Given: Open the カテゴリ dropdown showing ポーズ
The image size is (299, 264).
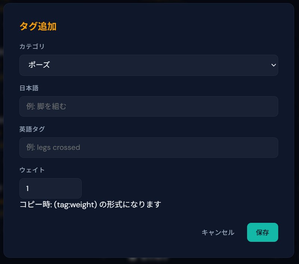Looking at the screenshot, I should tap(148, 65).
